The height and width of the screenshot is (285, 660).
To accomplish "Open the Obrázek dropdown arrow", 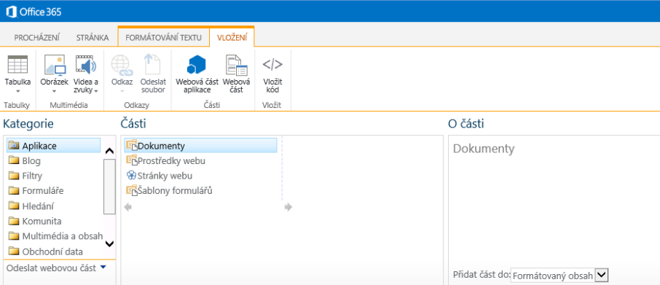I will [x=55, y=91].
